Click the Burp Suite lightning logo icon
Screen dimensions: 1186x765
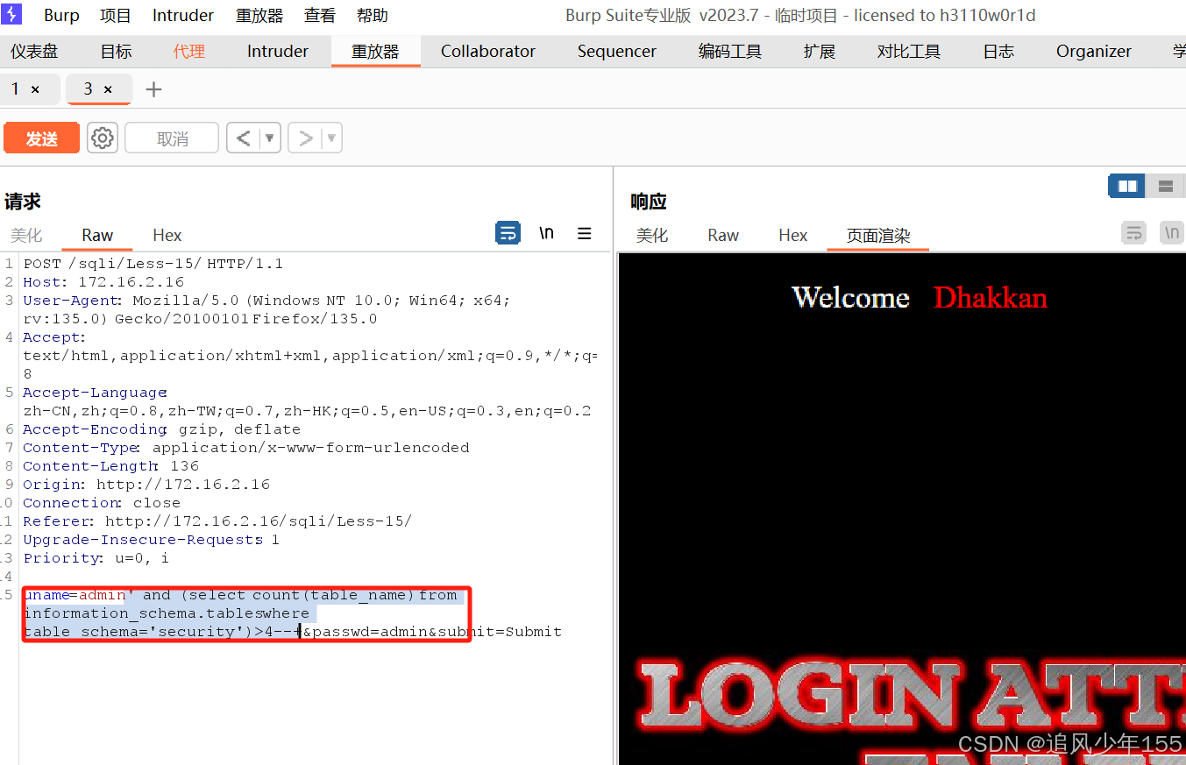[12, 14]
